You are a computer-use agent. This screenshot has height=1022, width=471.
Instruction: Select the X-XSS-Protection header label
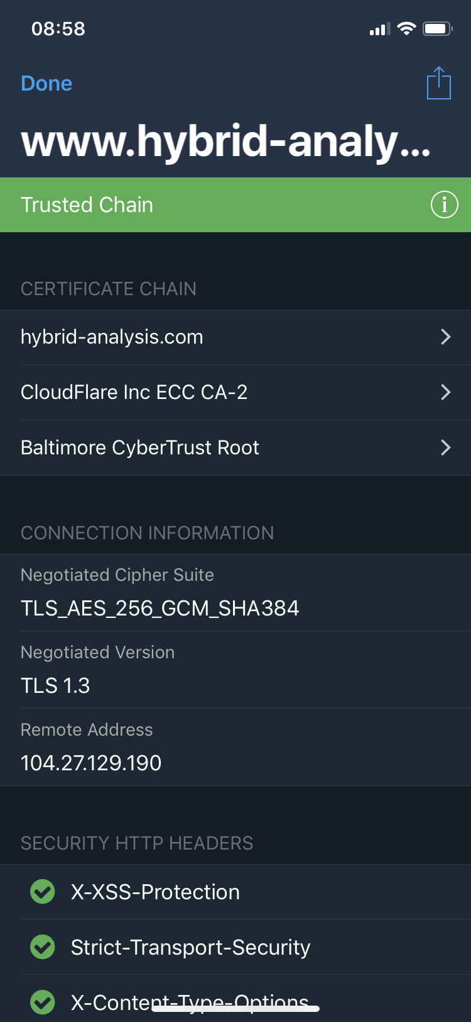point(155,892)
